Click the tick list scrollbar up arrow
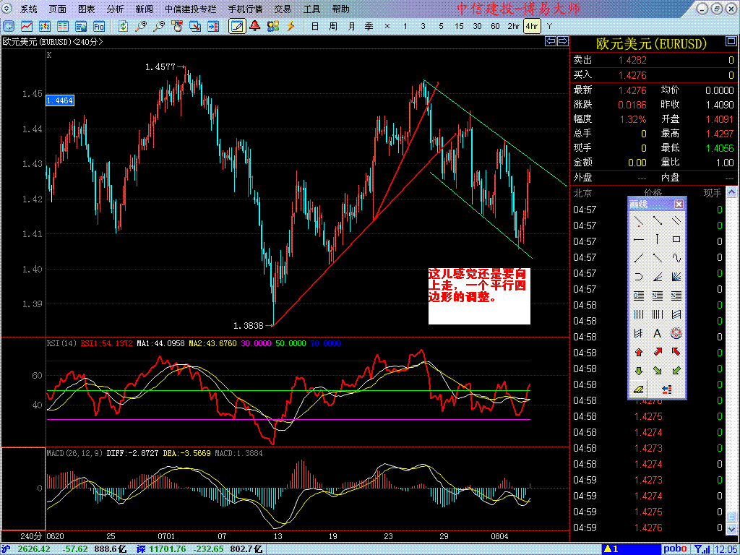This screenshot has width=740, height=555. pos(731,192)
